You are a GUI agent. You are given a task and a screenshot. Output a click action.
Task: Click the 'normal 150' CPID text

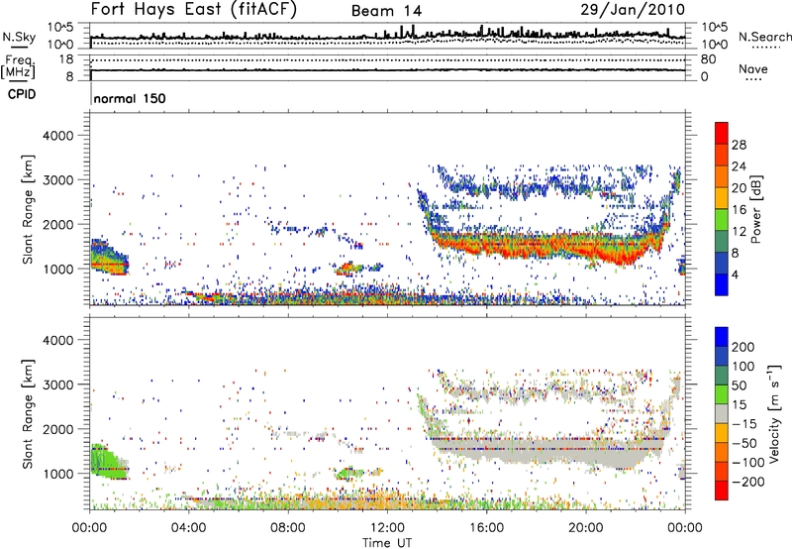[130, 98]
